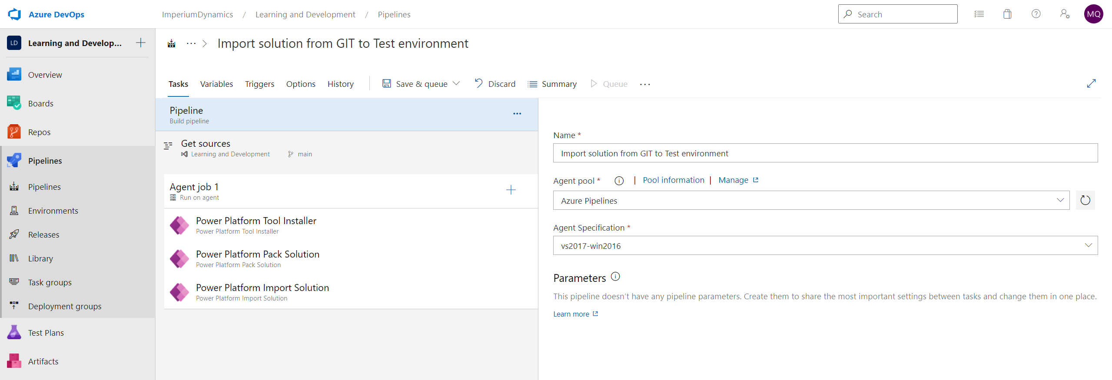Open Pipelines sub-item in sidebar
The height and width of the screenshot is (380, 1112).
pyautogui.click(x=77, y=187)
